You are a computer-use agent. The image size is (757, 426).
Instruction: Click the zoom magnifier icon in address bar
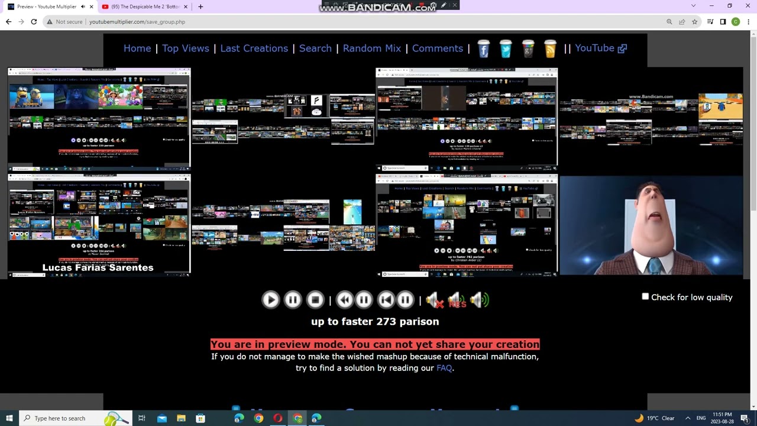(669, 22)
